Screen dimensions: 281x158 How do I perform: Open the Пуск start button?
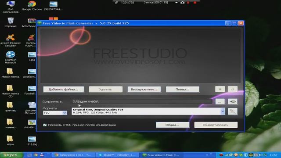point(11,155)
